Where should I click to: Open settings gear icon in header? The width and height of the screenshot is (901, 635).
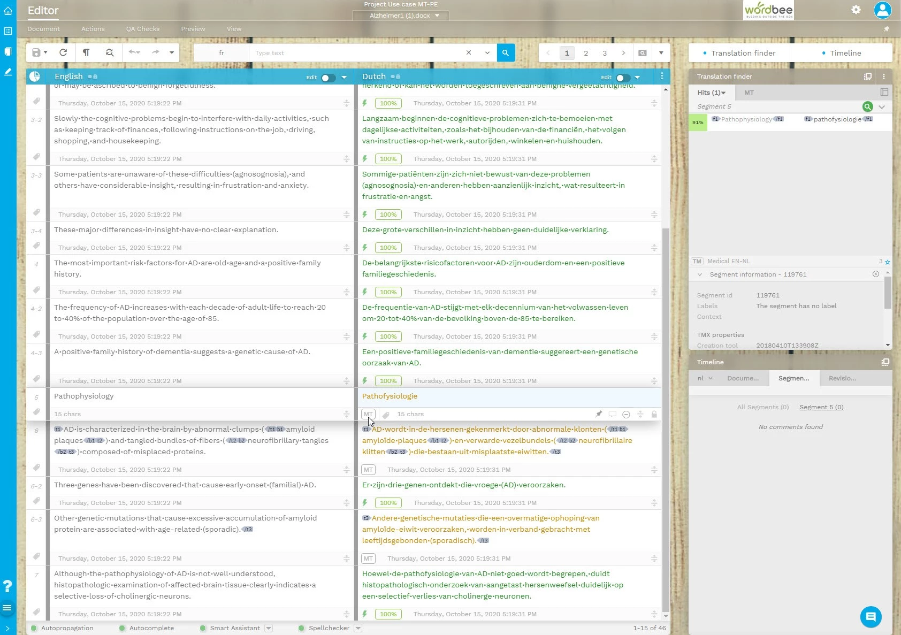(x=856, y=10)
